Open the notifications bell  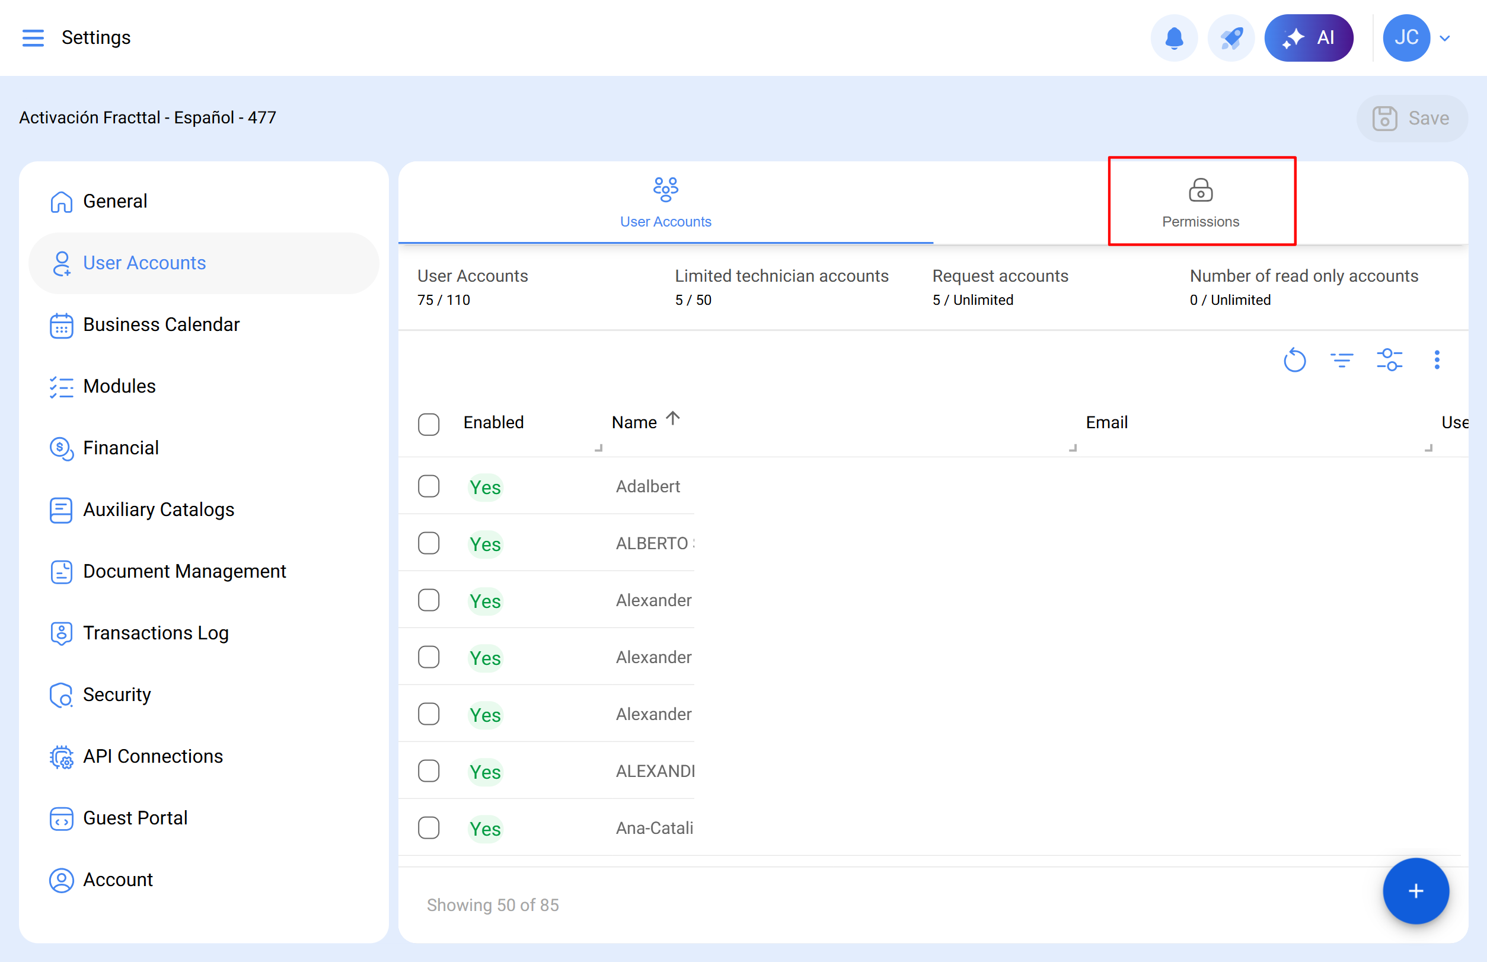pos(1175,37)
